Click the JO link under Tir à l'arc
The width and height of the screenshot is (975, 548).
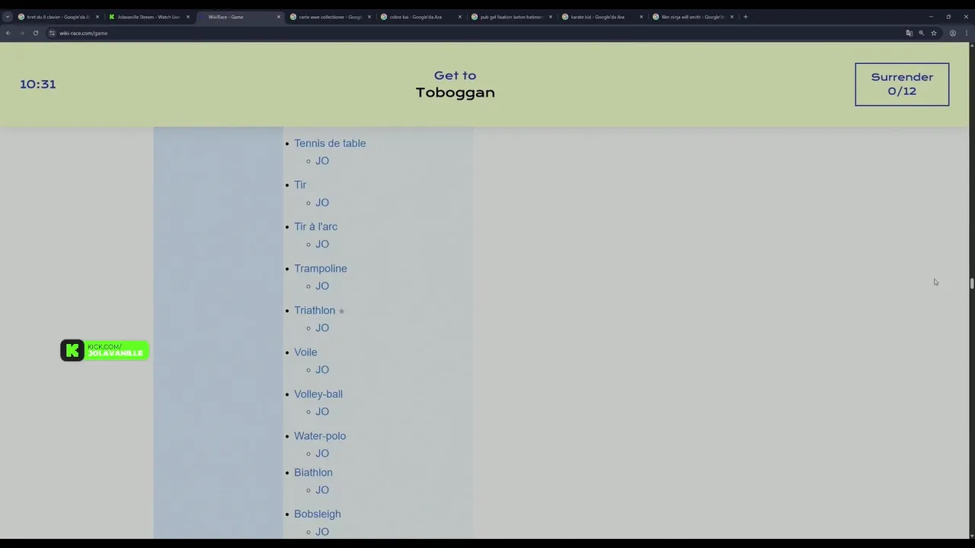(x=322, y=244)
